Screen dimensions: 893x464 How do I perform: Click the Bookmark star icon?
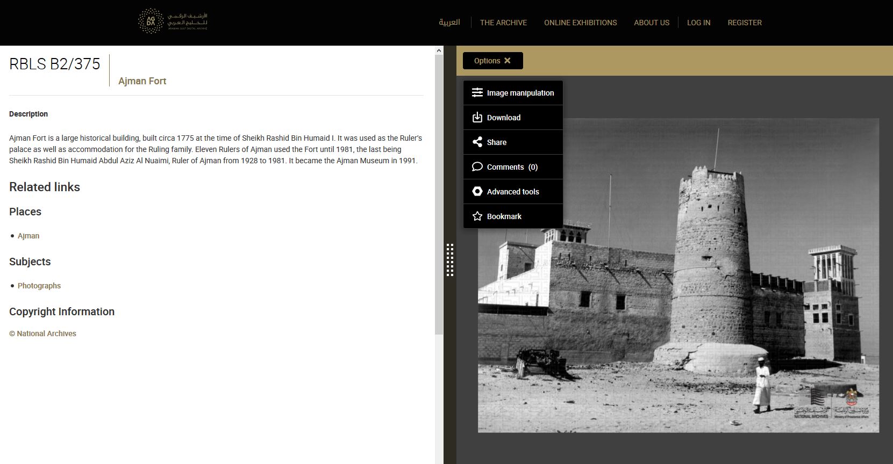pos(477,216)
